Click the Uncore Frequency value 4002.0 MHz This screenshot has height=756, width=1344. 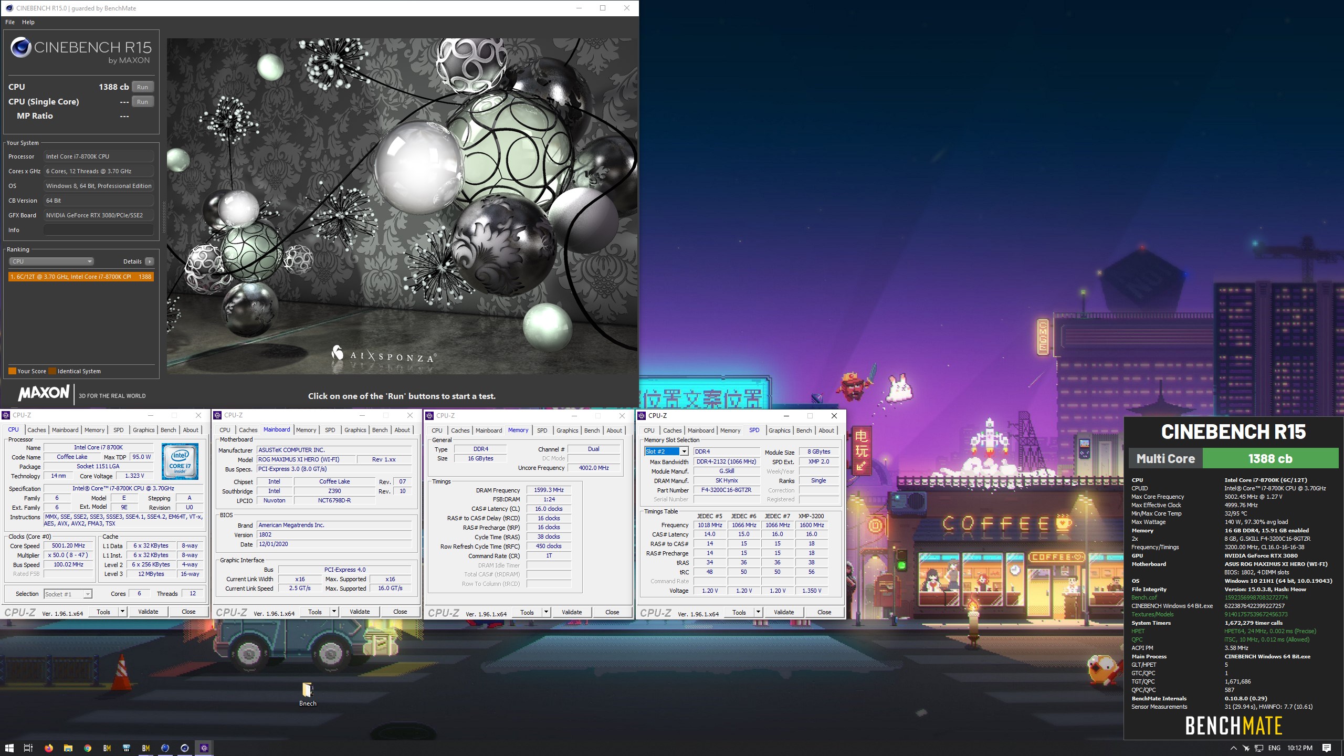[x=594, y=468]
